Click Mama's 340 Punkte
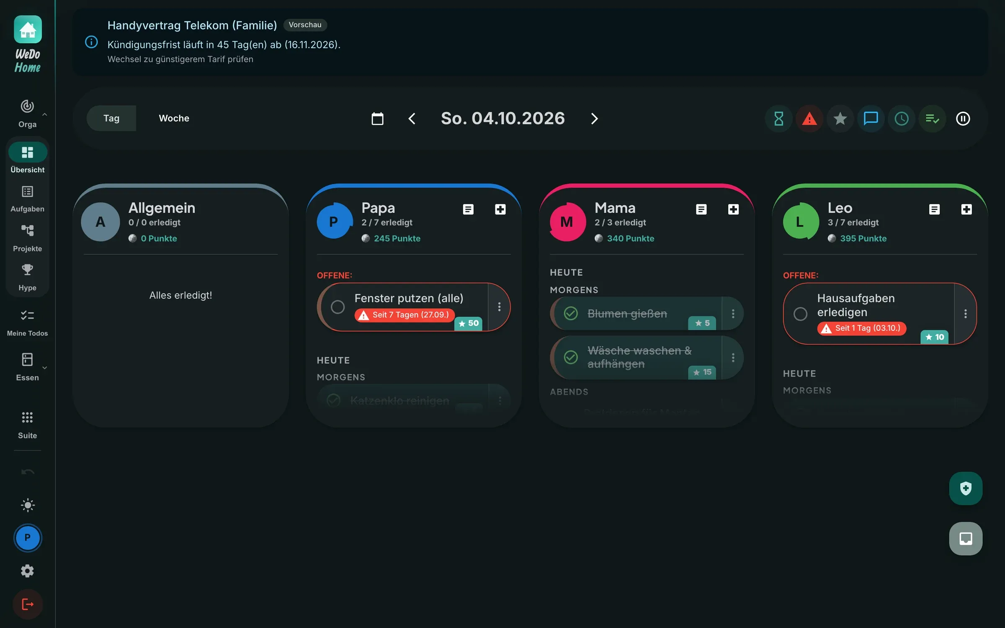The height and width of the screenshot is (628, 1005). tap(630, 238)
